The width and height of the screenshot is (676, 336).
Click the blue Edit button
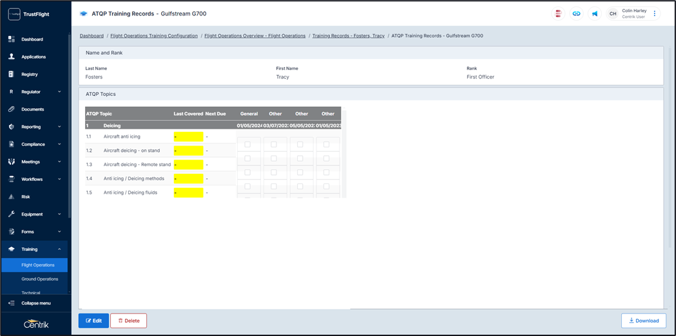click(93, 321)
